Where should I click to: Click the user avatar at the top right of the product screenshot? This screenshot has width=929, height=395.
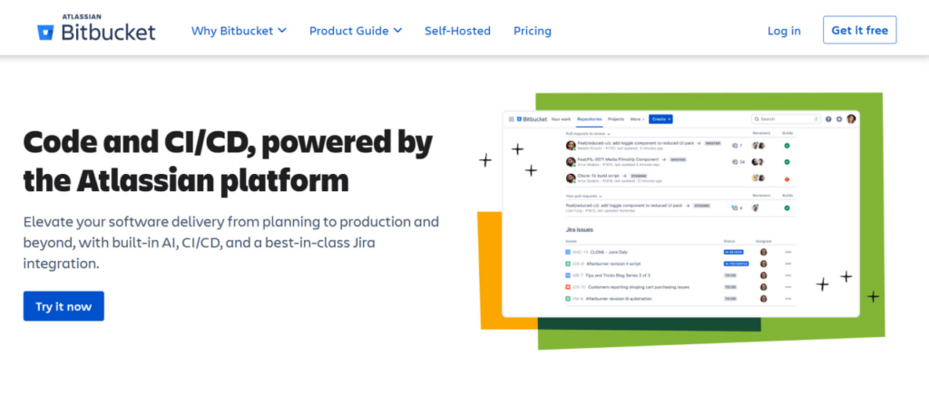851,119
